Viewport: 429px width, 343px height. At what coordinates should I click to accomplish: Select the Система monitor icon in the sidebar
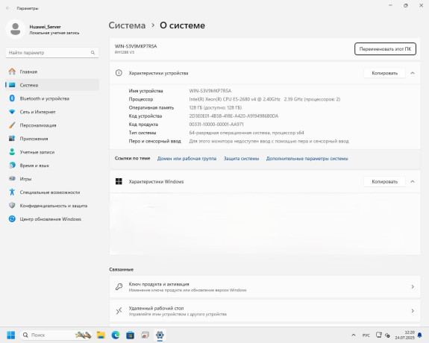pos(12,85)
